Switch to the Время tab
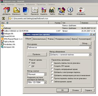The height and width of the screenshot is (96, 98). click(74, 39)
